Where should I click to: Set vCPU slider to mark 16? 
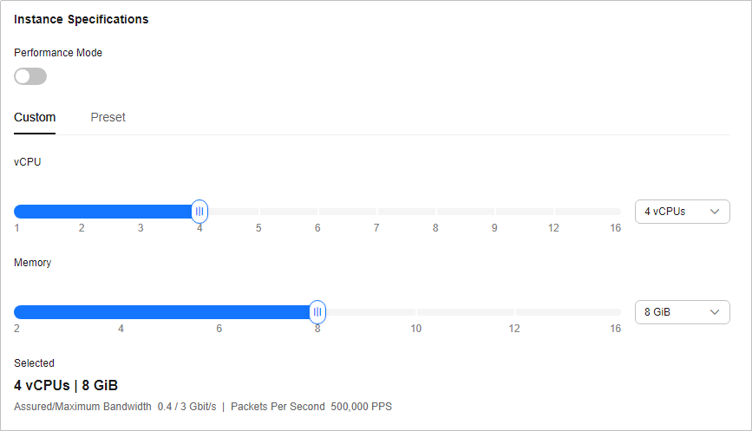point(616,211)
